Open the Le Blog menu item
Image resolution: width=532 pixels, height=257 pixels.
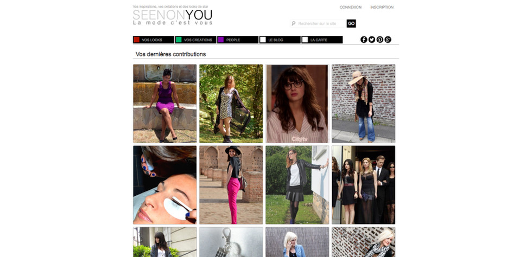coord(280,40)
